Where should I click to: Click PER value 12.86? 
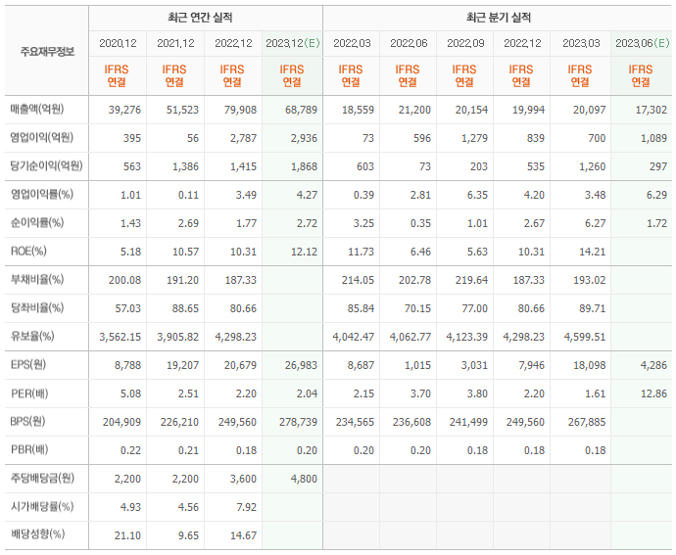[653, 393]
